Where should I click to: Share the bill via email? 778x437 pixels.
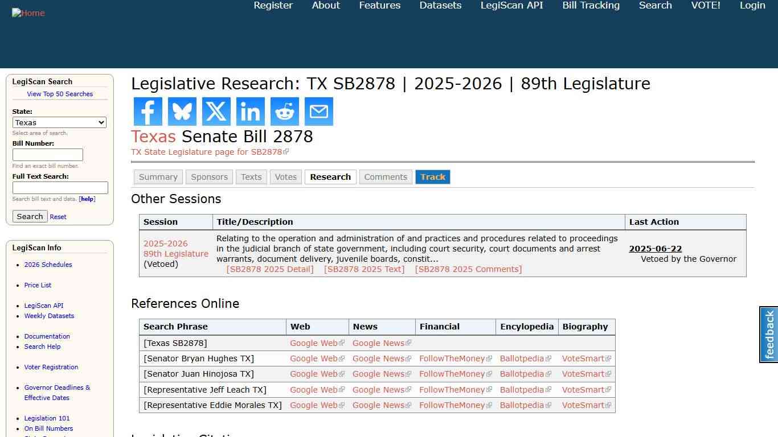[x=318, y=112]
